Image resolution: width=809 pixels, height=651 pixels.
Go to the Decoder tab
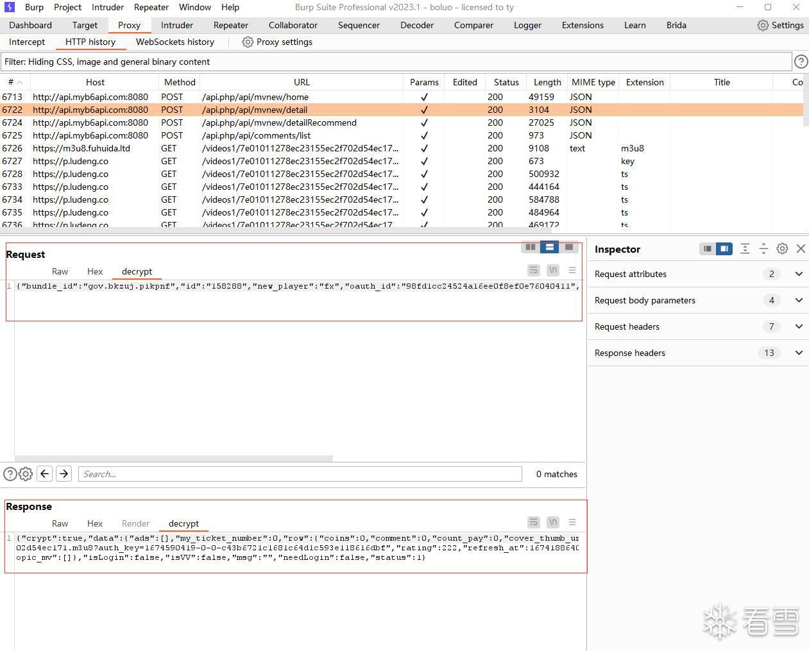(x=417, y=25)
